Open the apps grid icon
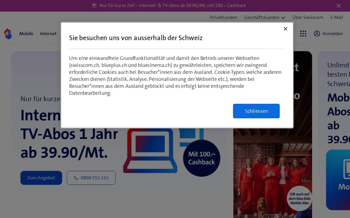 pos(303,34)
